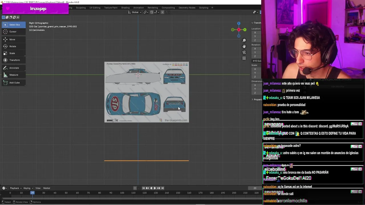The image size is (365, 205).
Task: Open timeline Playback dropdown
Action: 15,188
